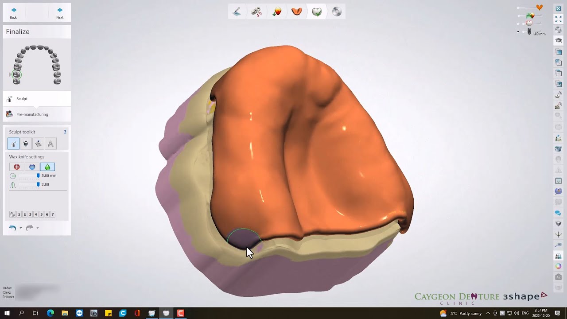Open the graduation cap tutorial icon
Image resolution: width=567 pixels, height=319 pixels.
click(559, 40)
